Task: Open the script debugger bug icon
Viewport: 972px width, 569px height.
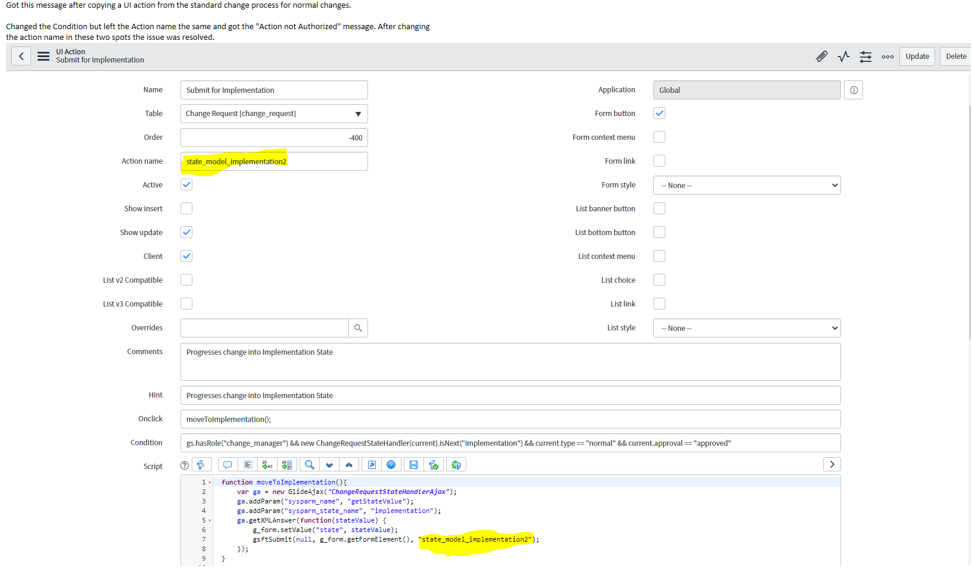Action: pos(456,464)
